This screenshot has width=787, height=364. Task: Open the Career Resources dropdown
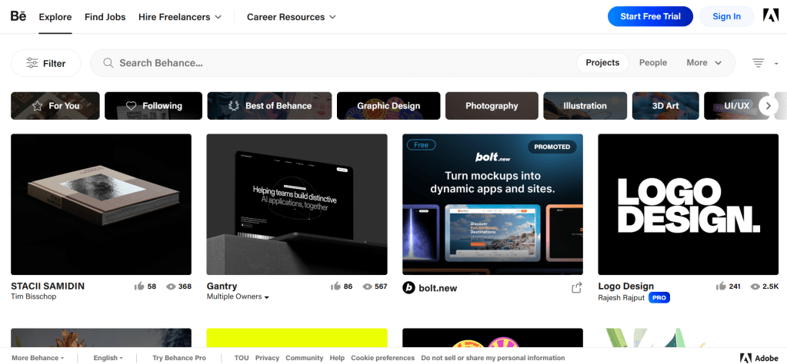pos(291,17)
